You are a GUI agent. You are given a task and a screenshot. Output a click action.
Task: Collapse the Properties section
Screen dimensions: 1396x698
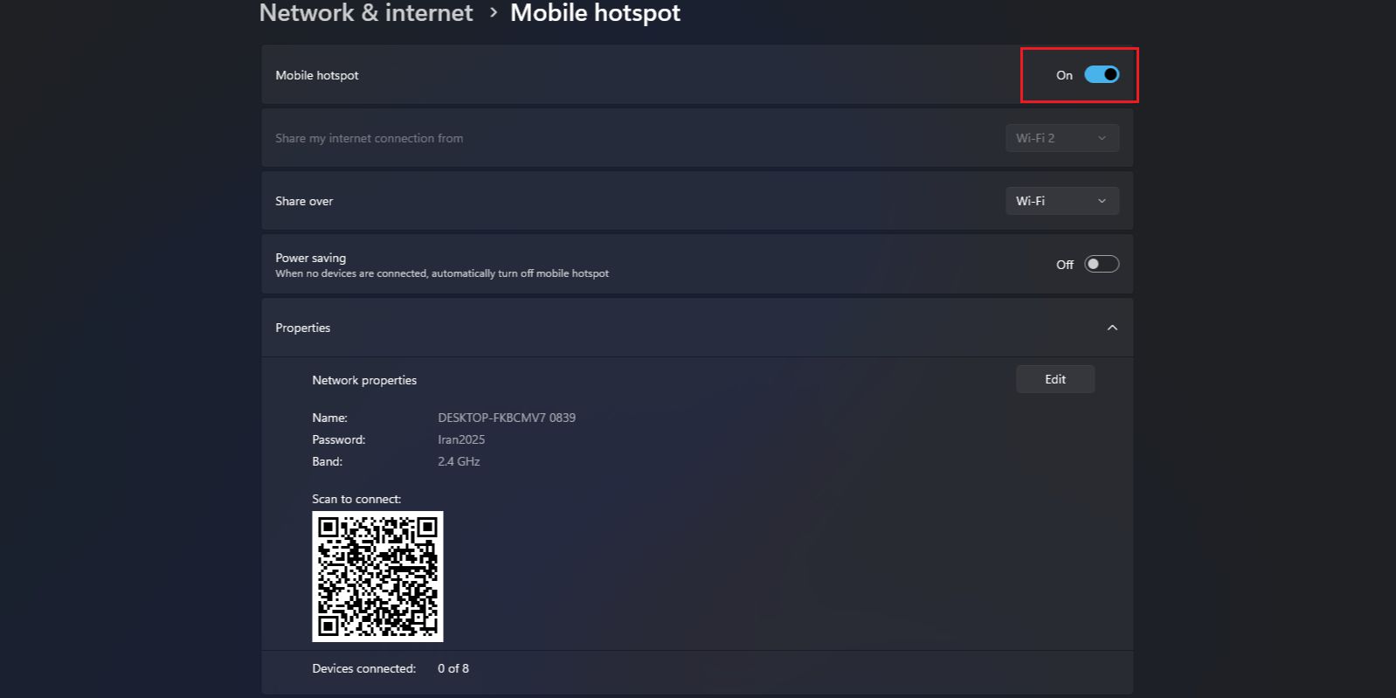[1112, 328]
